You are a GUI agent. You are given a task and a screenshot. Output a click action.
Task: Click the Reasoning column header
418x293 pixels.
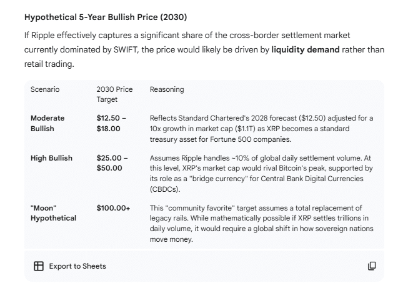167,89
